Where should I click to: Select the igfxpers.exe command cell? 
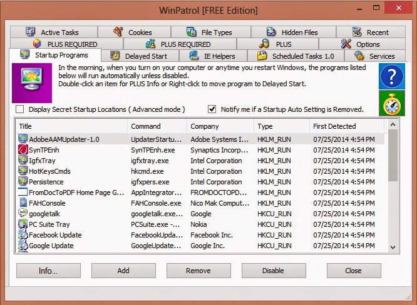[x=150, y=182]
